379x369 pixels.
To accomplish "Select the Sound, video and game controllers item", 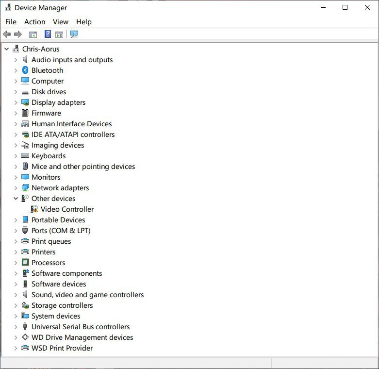I will [87, 295].
